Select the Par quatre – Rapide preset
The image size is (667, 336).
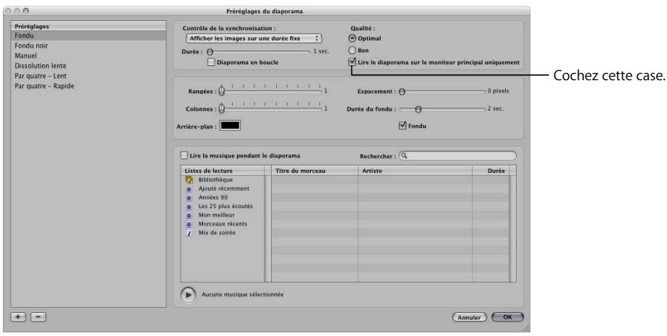point(88,86)
